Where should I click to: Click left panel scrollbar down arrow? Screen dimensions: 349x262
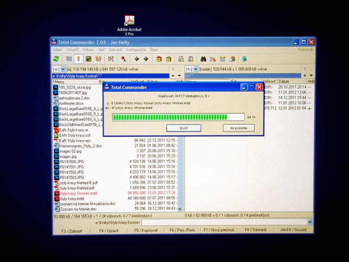click(x=180, y=209)
